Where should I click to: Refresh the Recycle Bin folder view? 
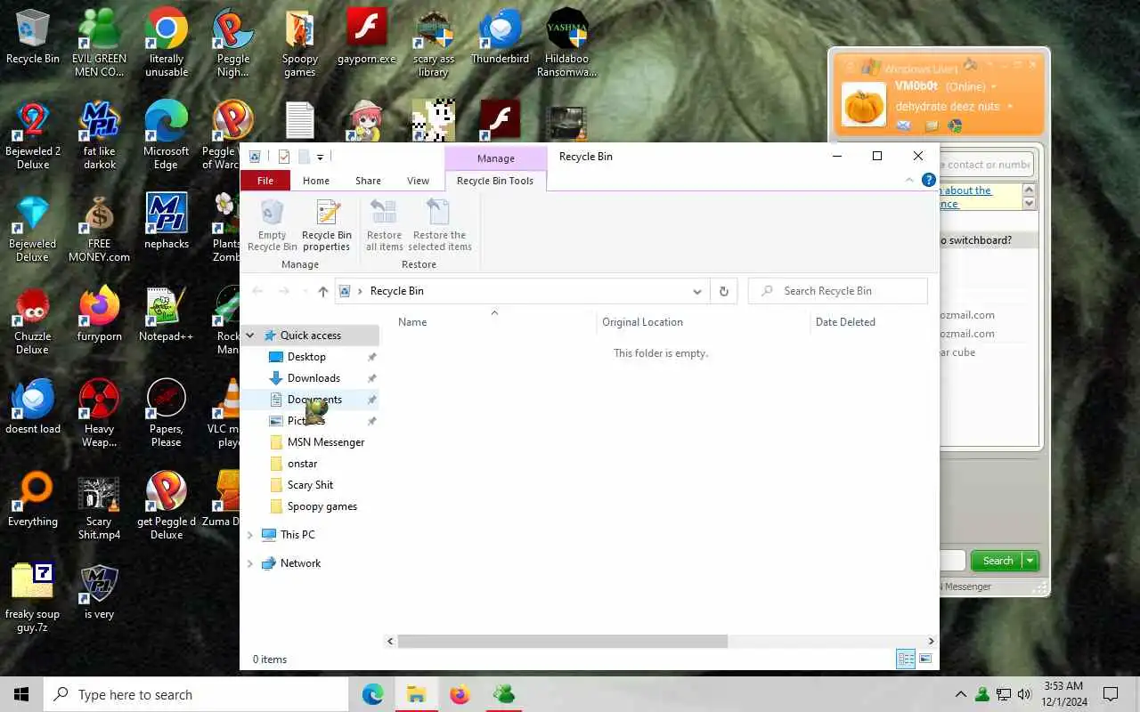coord(723,291)
